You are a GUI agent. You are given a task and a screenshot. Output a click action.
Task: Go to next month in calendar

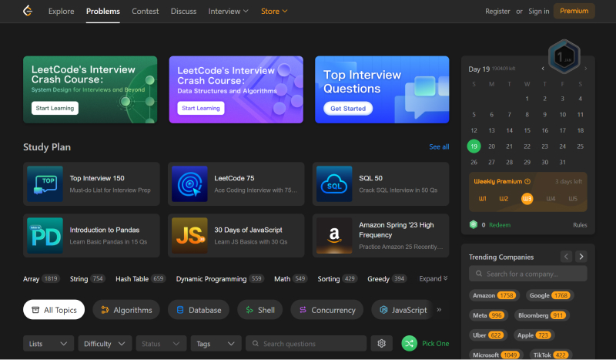pos(585,69)
